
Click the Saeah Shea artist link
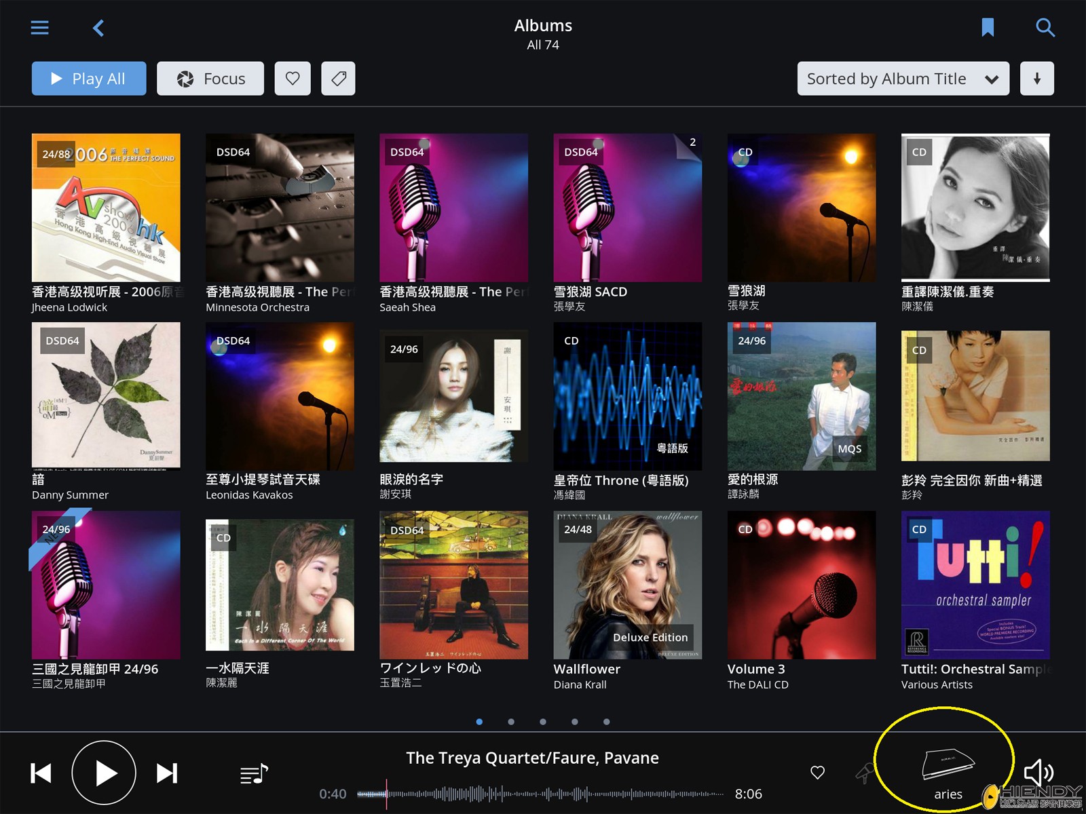pyautogui.click(x=407, y=307)
